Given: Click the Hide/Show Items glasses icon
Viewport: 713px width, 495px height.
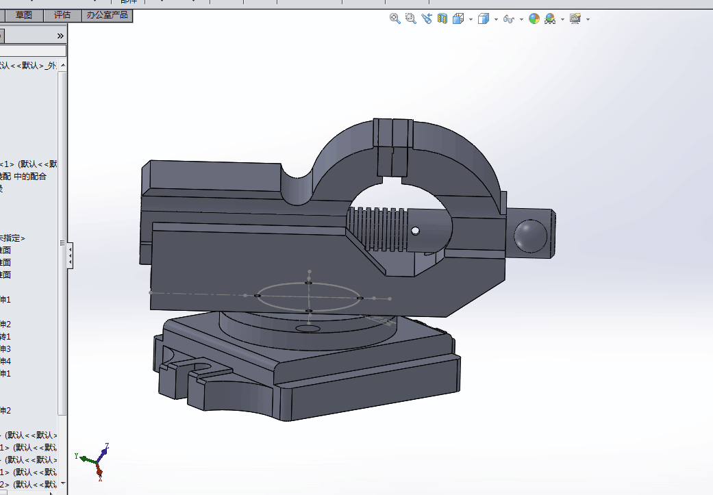Looking at the screenshot, I should point(509,19).
